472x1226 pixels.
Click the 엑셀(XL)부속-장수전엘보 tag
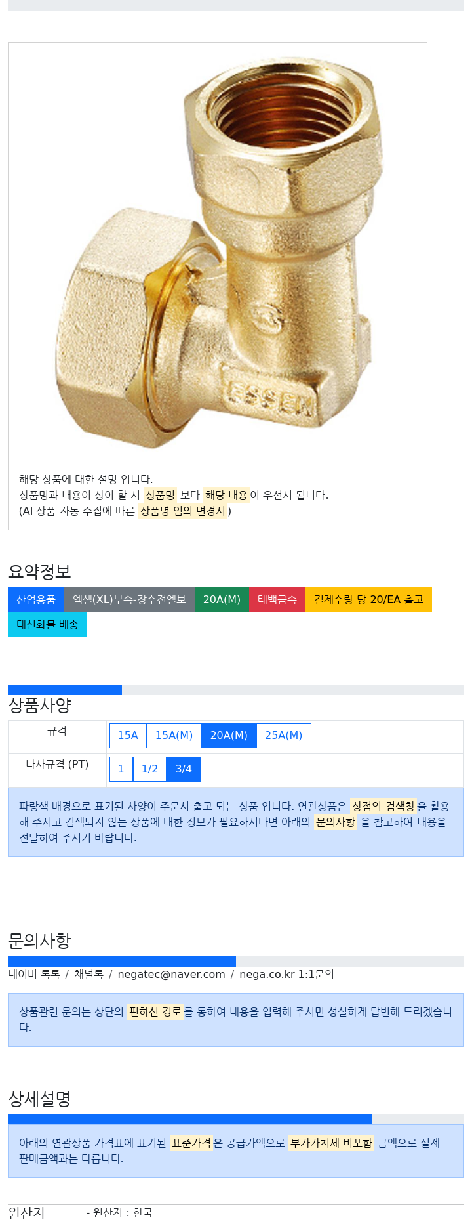129,600
